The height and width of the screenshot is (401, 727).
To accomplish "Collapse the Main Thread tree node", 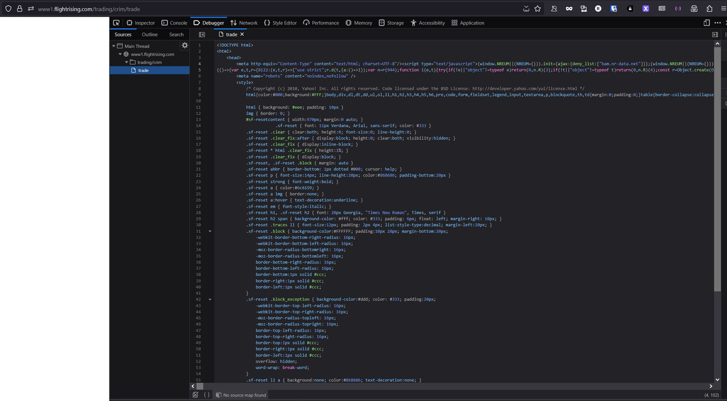I will (114, 46).
